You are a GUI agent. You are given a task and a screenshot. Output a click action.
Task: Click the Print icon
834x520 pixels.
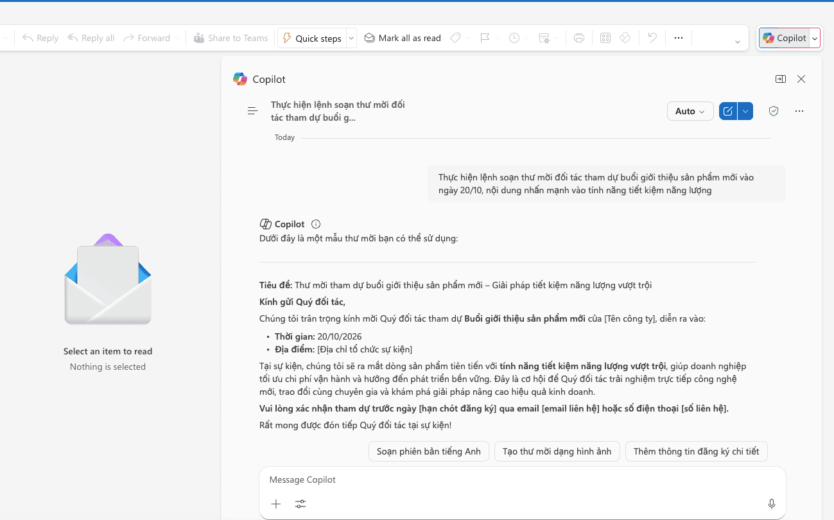point(579,38)
